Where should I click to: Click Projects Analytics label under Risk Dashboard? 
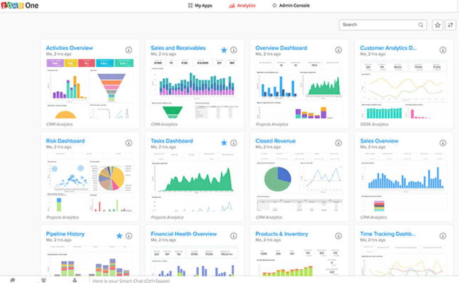tap(62, 217)
